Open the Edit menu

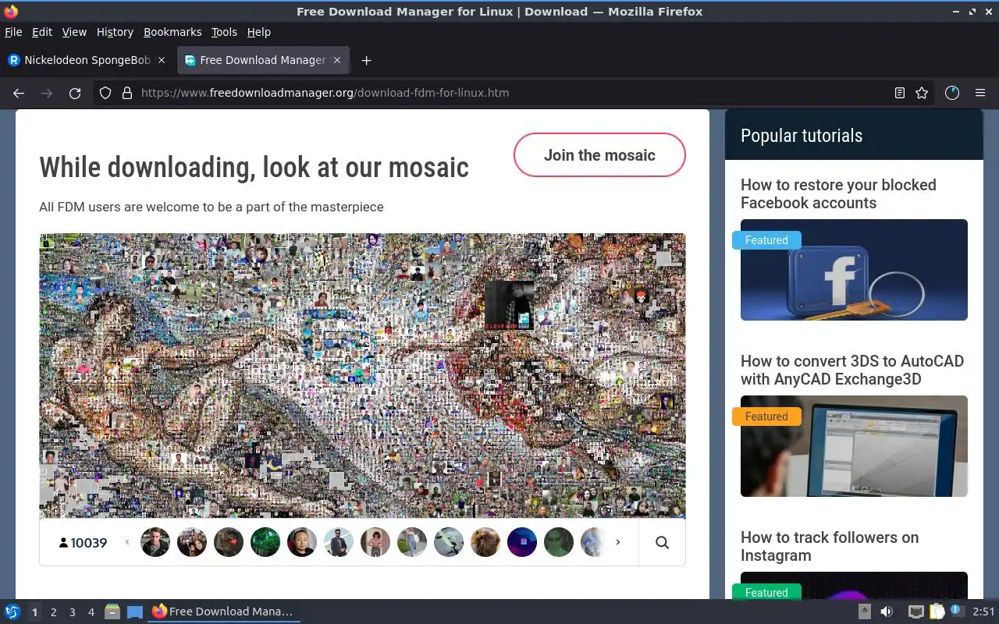(x=42, y=32)
